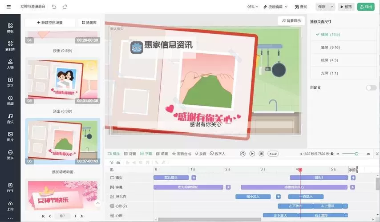This screenshot has height=222, width=380.
Task: Go to the next scene page
Action: (x=75, y=216)
